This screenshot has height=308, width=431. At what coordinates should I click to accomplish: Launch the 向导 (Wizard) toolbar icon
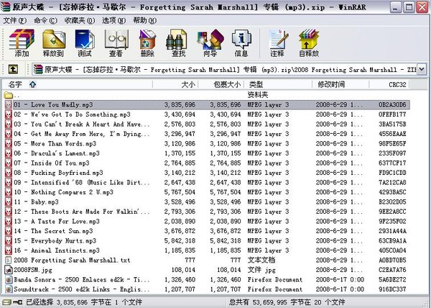click(210, 39)
